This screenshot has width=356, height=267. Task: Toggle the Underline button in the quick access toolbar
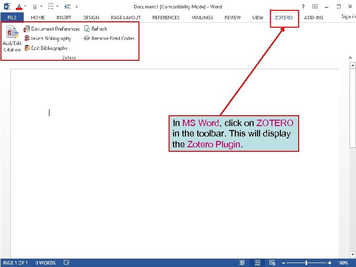(35, 6)
